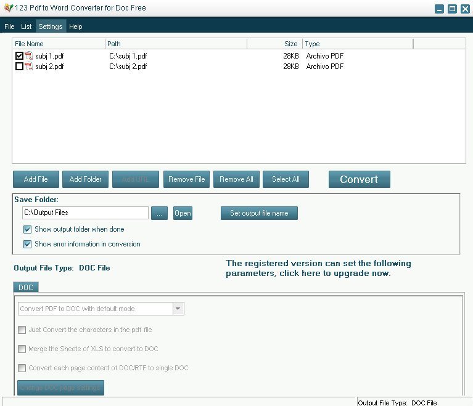This screenshot has height=406, width=473.
Task: Click the Save Folder path input field
Action: (x=85, y=213)
